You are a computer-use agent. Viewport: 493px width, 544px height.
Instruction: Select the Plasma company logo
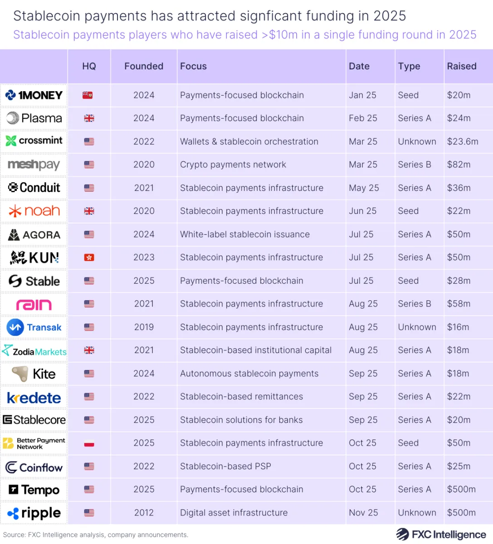point(34,118)
